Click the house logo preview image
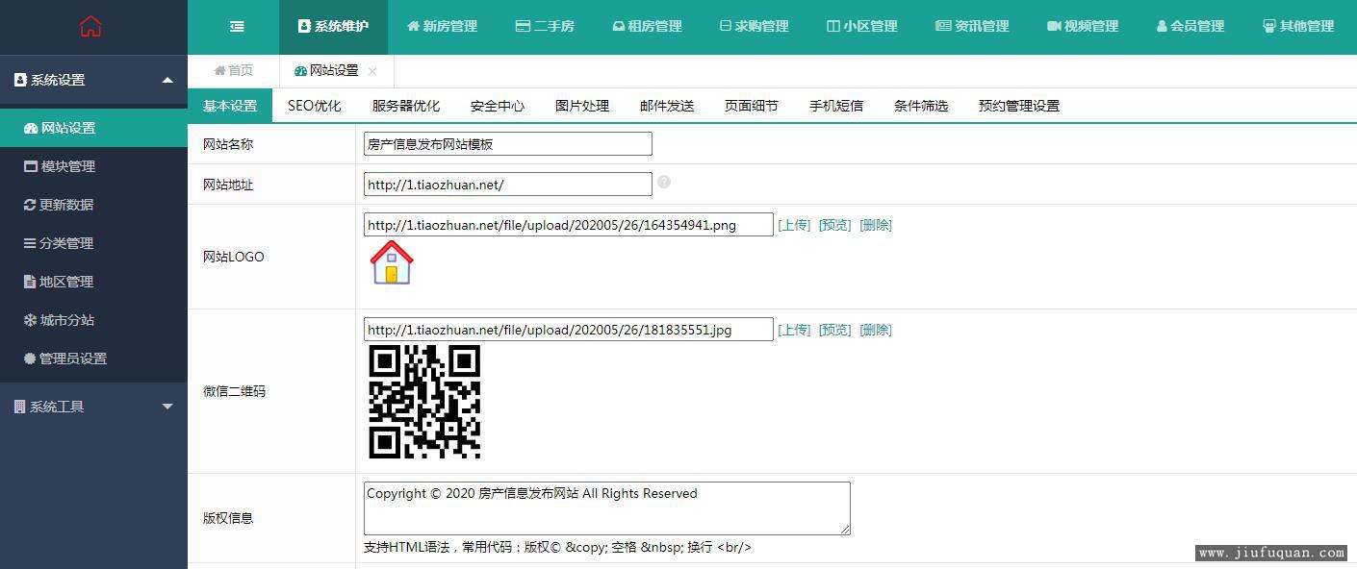Screen dimensions: 1357x569 pyautogui.click(x=392, y=262)
